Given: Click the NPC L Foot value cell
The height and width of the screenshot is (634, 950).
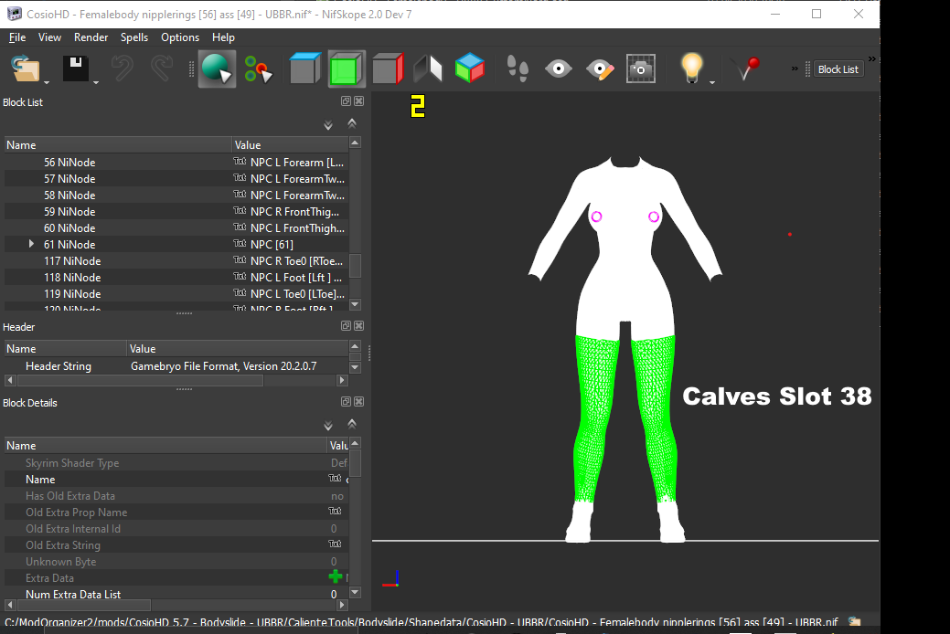Looking at the screenshot, I should coord(290,278).
